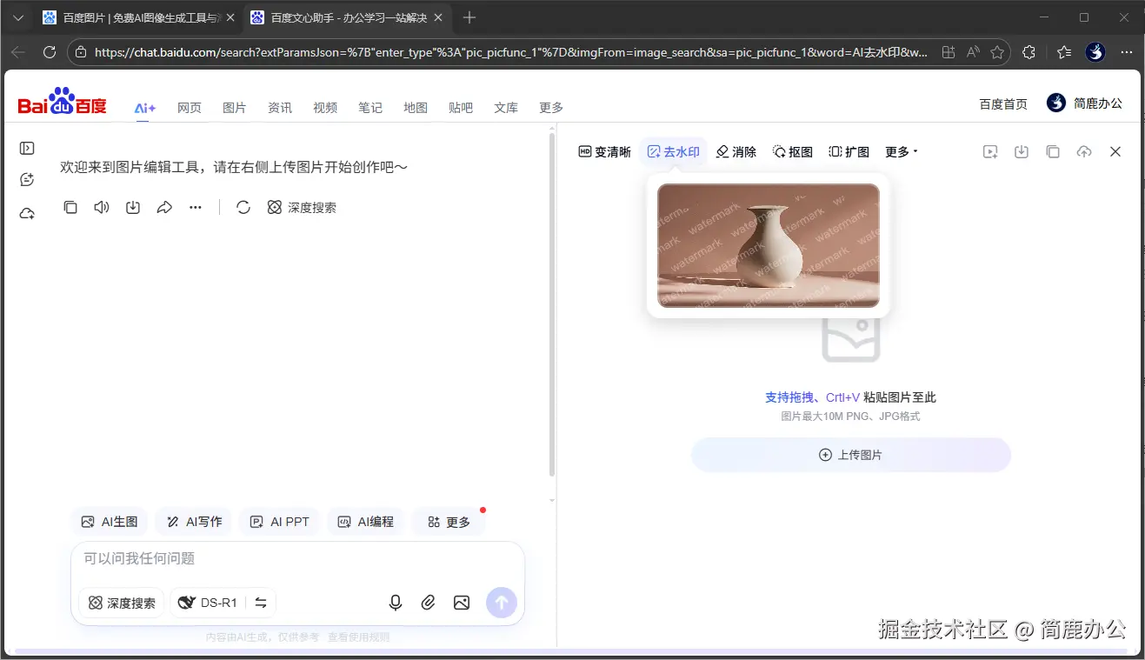The width and height of the screenshot is (1145, 660).
Task: Toggle the speaker icon under the welcome message
Action: 101,207
